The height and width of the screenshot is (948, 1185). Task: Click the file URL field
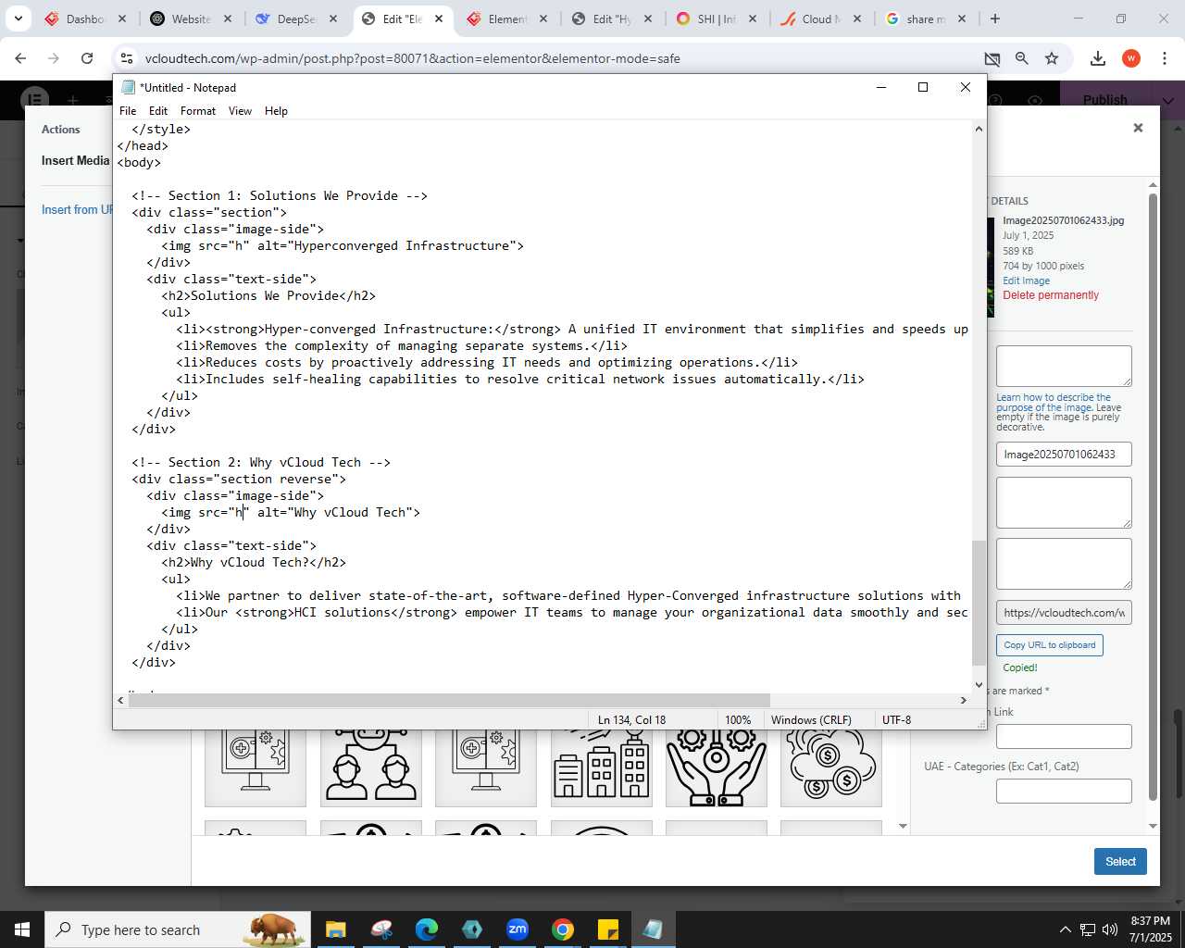pos(1064,613)
